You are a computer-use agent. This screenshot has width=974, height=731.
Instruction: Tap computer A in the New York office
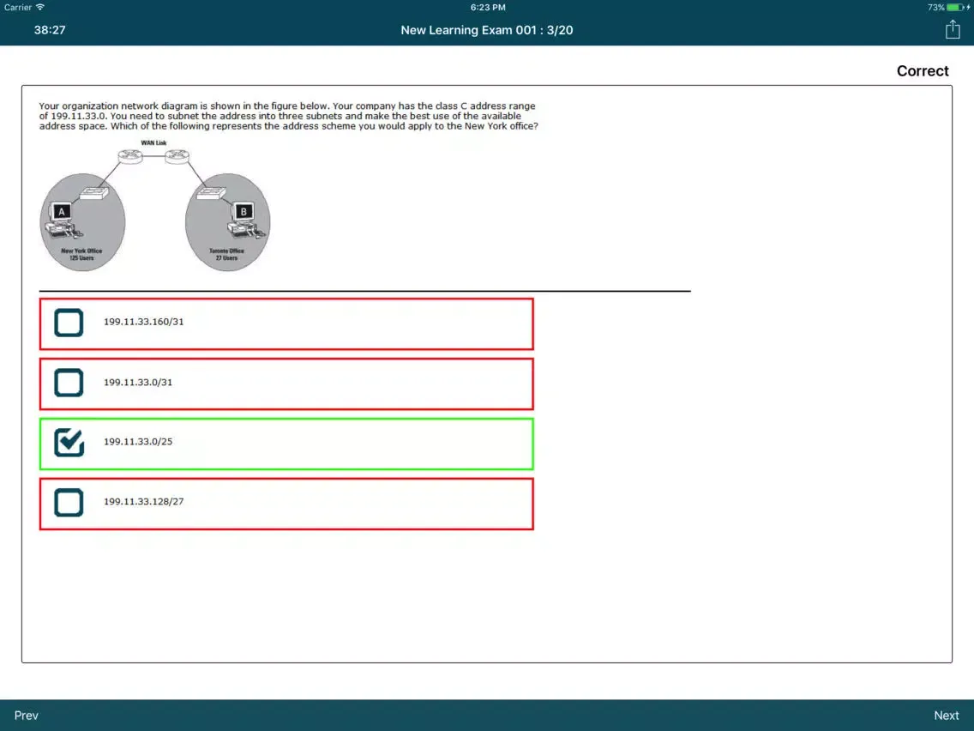tap(64, 221)
